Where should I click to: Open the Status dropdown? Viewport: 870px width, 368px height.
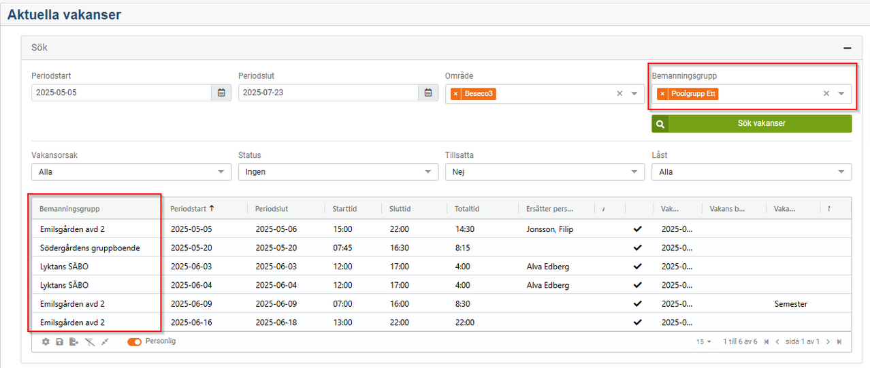click(338, 172)
